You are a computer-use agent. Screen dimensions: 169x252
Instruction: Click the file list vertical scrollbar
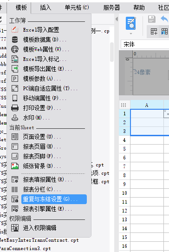[112, 52]
